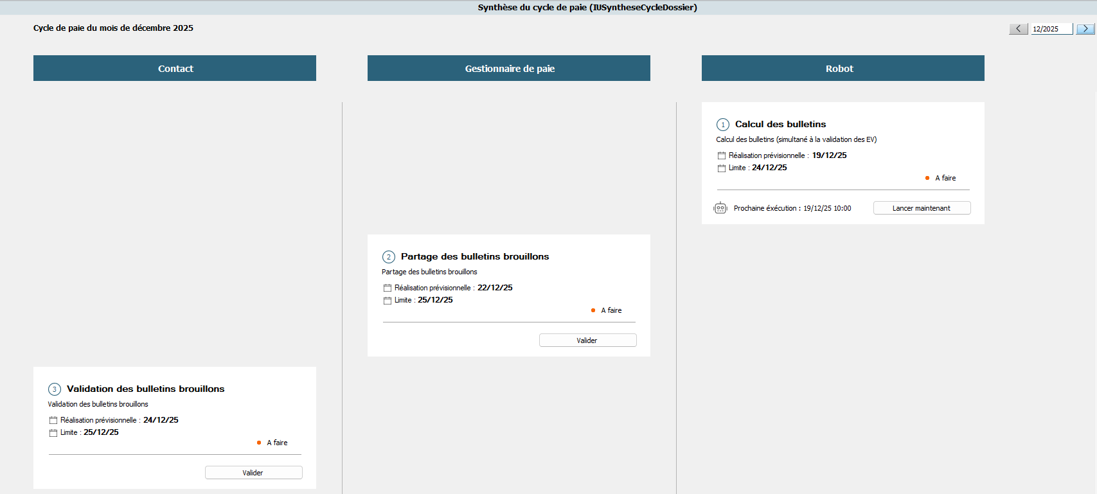The image size is (1097, 494).
Task: Validate the Validation des bulletins brouillons step
Action: click(x=253, y=473)
